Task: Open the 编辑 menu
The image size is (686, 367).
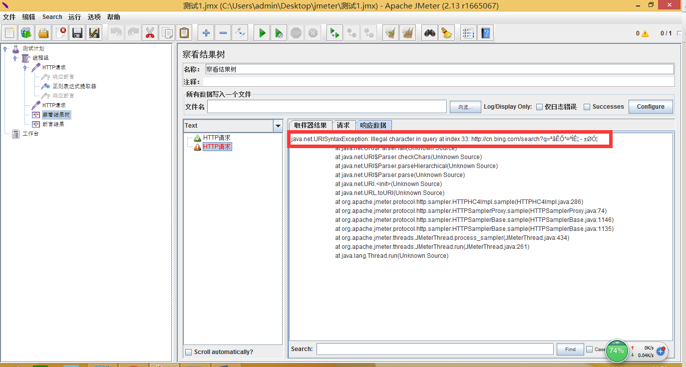Action: [28, 17]
